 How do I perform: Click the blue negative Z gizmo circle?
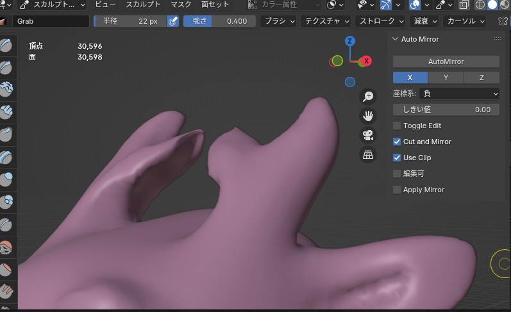[x=350, y=82]
